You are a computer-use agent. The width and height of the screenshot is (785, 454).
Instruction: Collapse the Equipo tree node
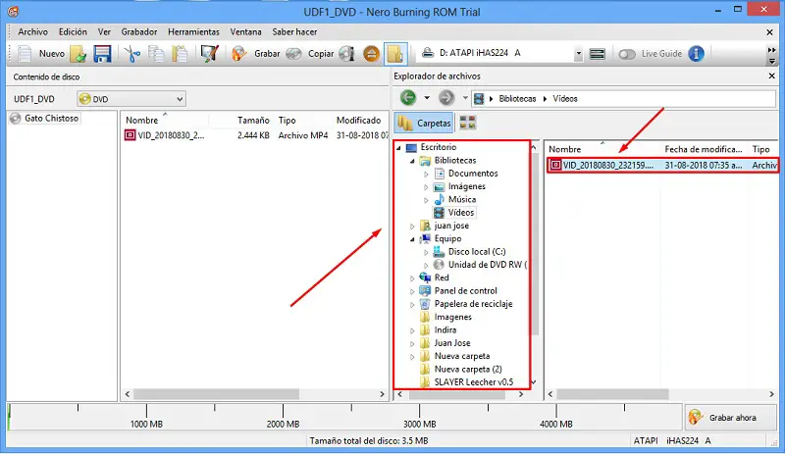(x=412, y=239)
